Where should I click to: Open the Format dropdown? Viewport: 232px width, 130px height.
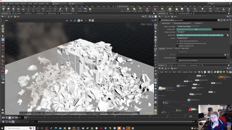point(183,38)
